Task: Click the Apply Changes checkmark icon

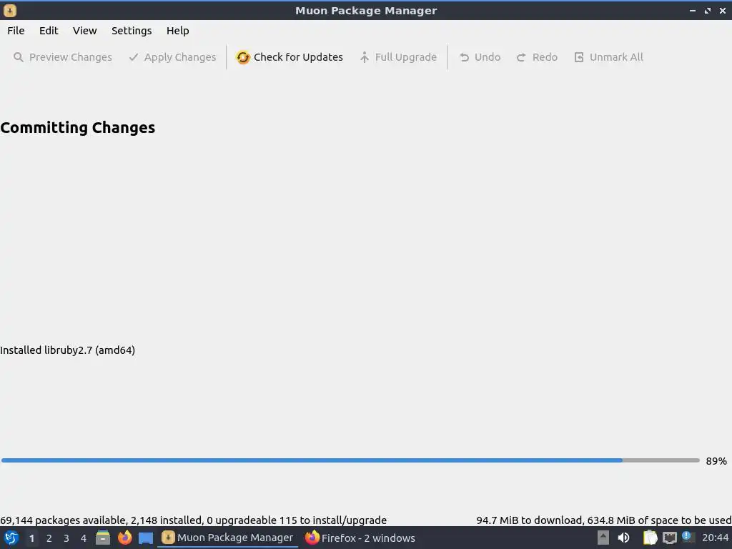Action: [x=134, y=57]
